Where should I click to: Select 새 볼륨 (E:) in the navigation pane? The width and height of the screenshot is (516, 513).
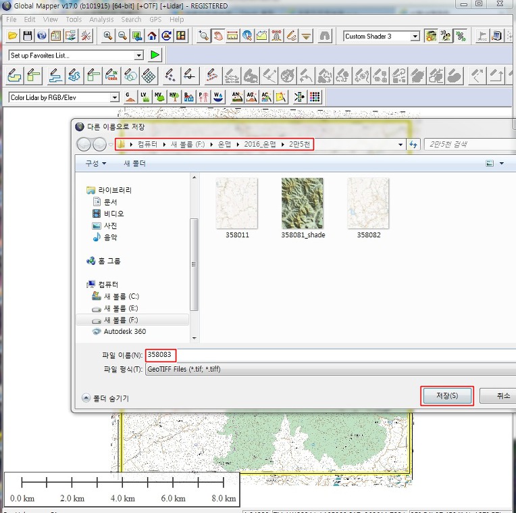click(121, 308)
